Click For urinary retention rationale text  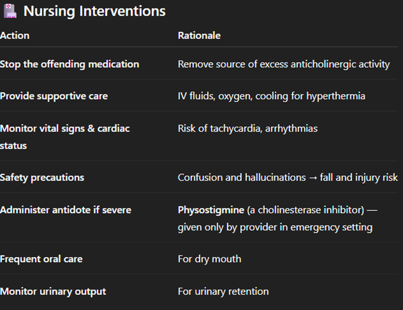point(223,291)
